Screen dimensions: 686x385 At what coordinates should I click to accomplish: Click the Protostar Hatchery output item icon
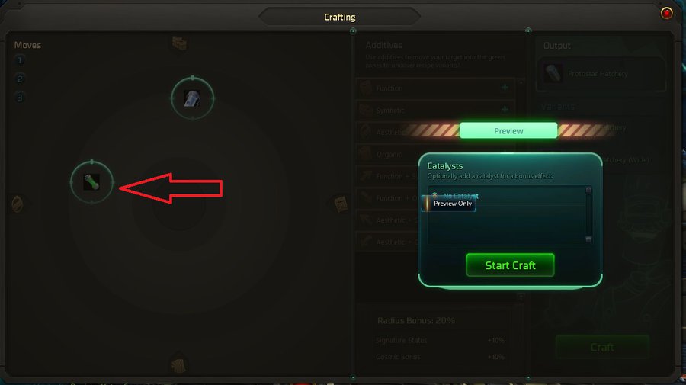click(x=553, y=73)
